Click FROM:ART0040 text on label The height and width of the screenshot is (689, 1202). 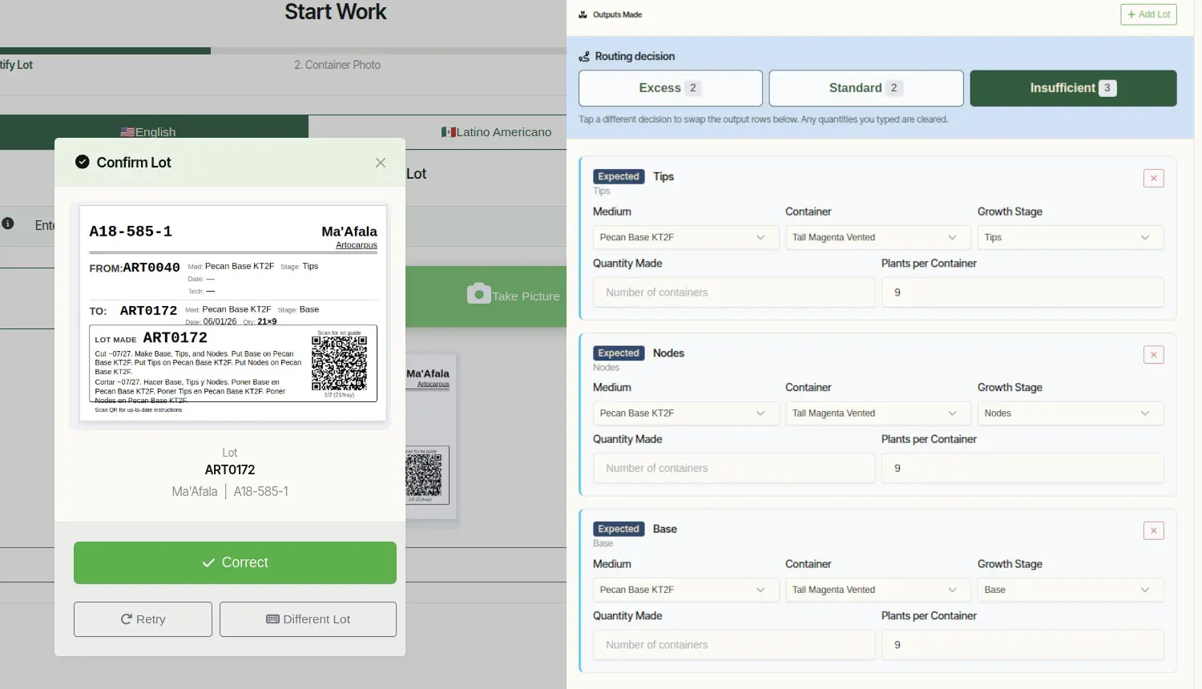[x=135, y=268]
